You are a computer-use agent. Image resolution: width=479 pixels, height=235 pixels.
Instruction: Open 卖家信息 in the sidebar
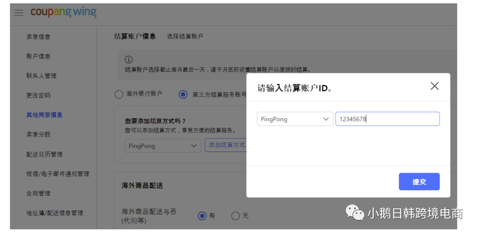(x=39, y=37)
